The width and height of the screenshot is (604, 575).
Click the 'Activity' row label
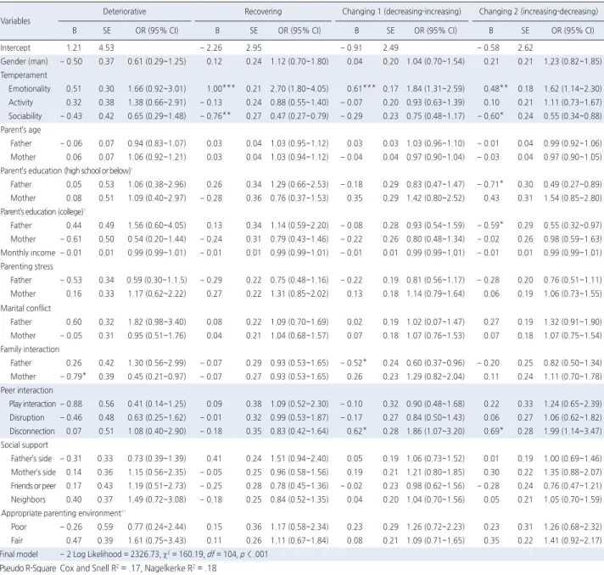tap(21, 103)
